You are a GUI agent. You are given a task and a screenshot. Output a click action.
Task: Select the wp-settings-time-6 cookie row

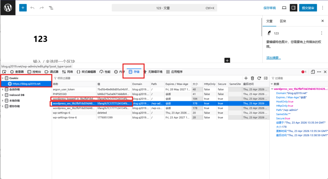click(x=161, y=117)
